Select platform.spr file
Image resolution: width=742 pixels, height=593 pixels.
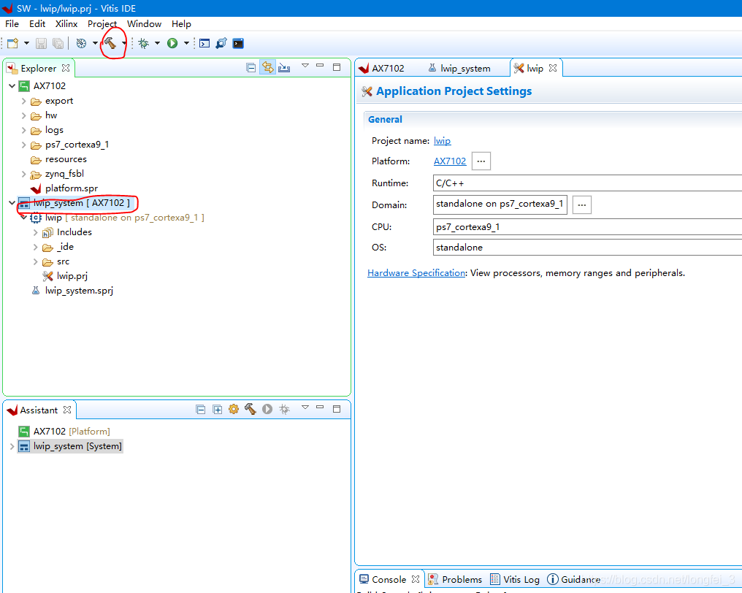pos(71,188)
